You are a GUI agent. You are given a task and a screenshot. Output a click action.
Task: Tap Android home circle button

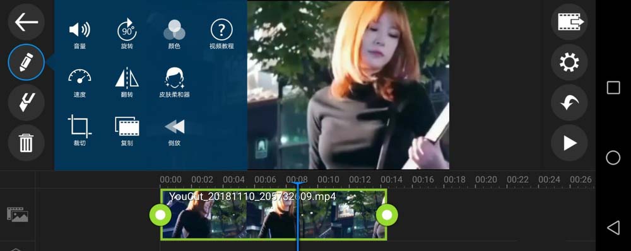(613, 158)
